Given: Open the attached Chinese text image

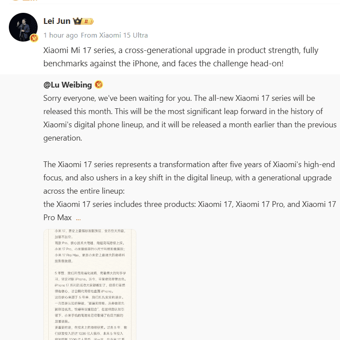Looking at the screenshot, I should pos(90,284).
